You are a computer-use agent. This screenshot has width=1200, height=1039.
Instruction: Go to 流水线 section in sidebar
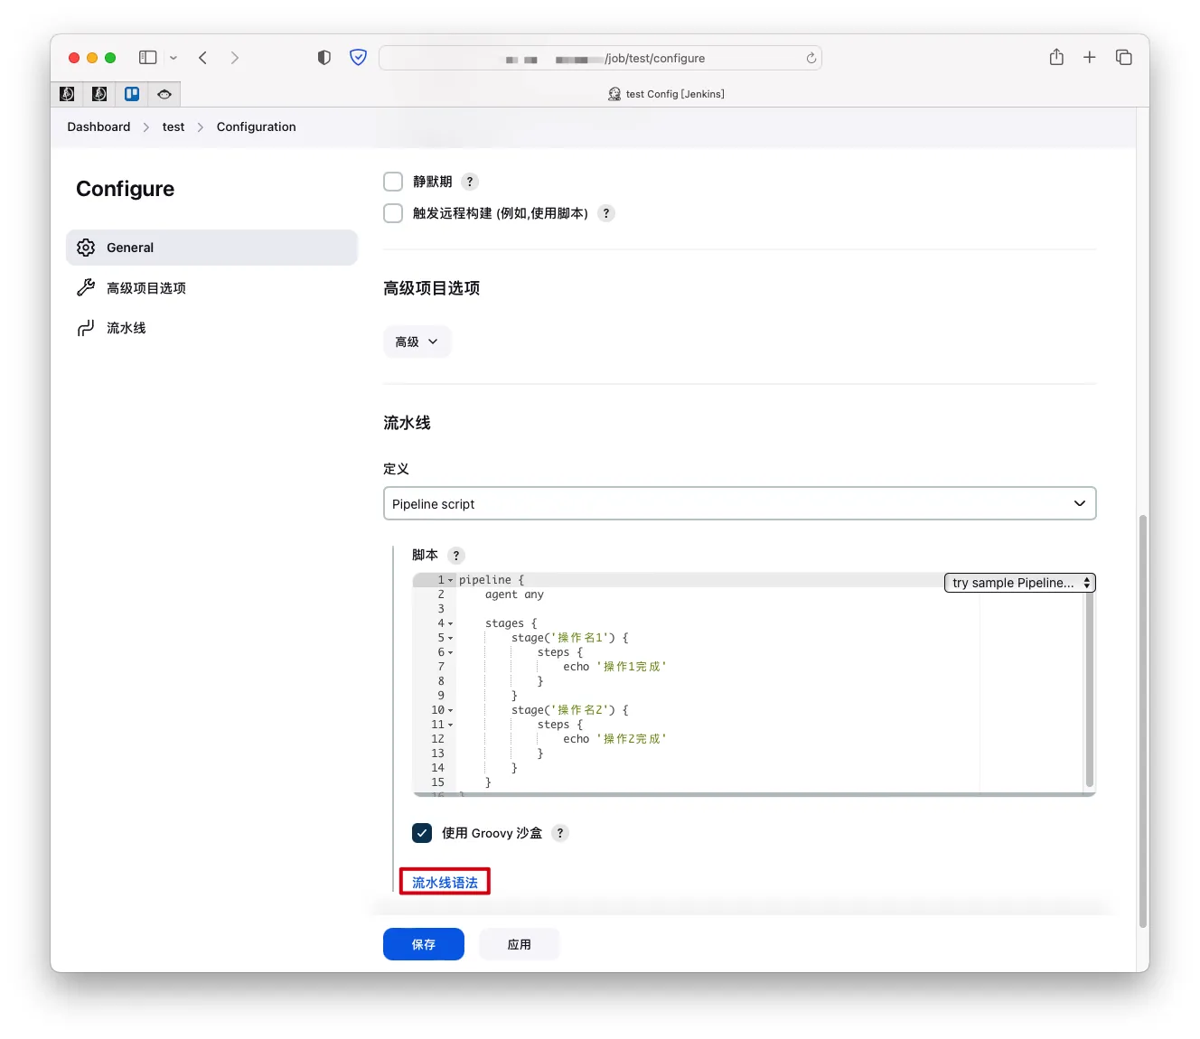[x=126, y=328]
